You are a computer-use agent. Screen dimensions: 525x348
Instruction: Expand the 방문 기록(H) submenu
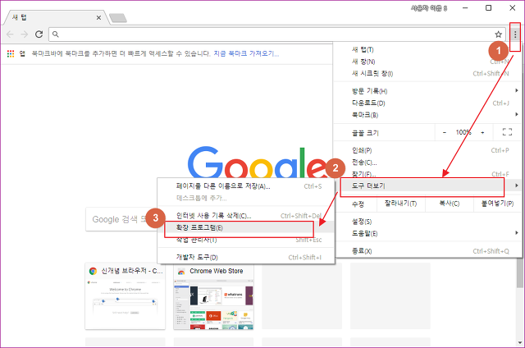(427, 91)
